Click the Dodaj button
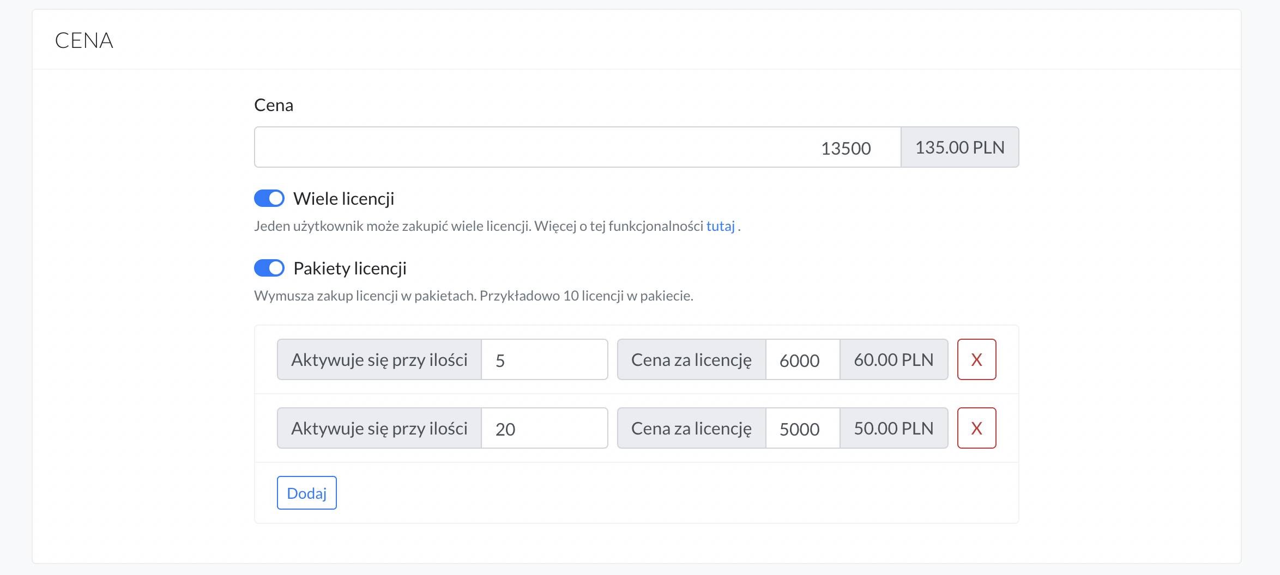 coord(307,493)
